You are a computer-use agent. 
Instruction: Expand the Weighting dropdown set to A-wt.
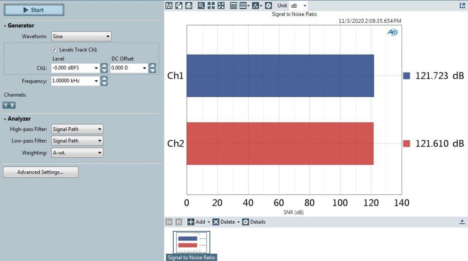click(x=77, y=153)
